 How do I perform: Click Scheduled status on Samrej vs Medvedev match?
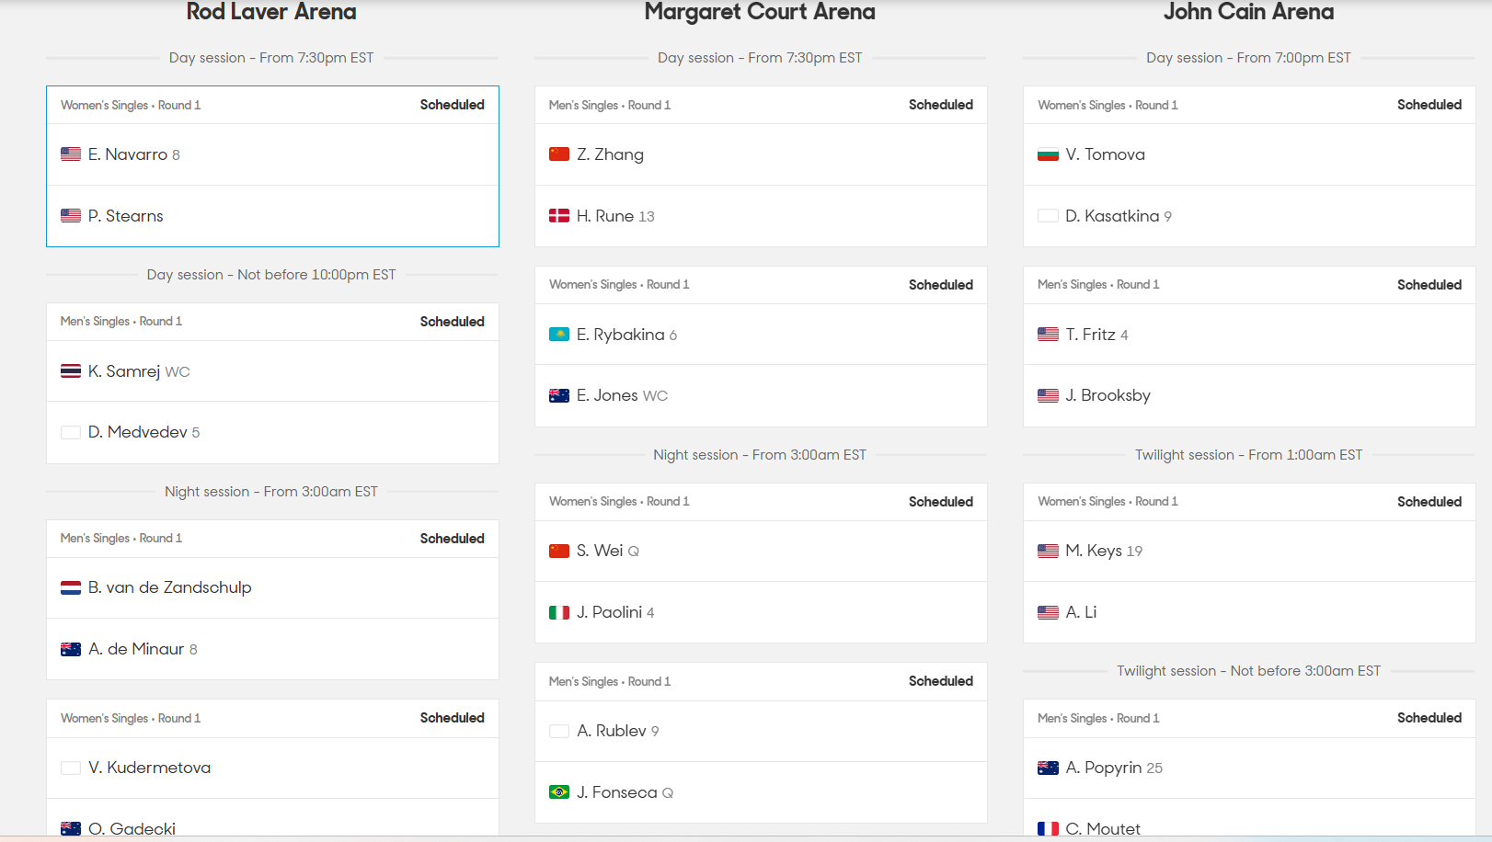pyautogui.click(x=452, y=322)
